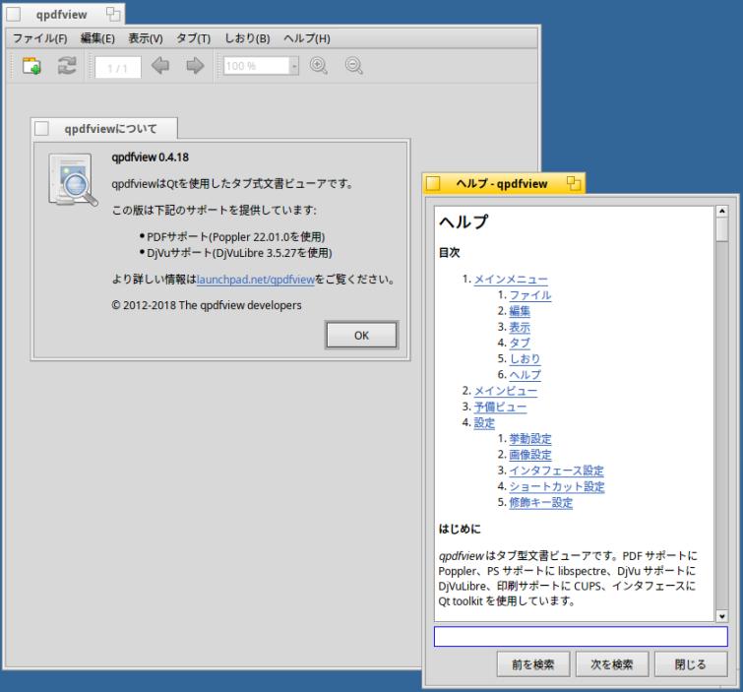
Task: Open the インタフェース設定 help link
Action: (x=556, y=471)
